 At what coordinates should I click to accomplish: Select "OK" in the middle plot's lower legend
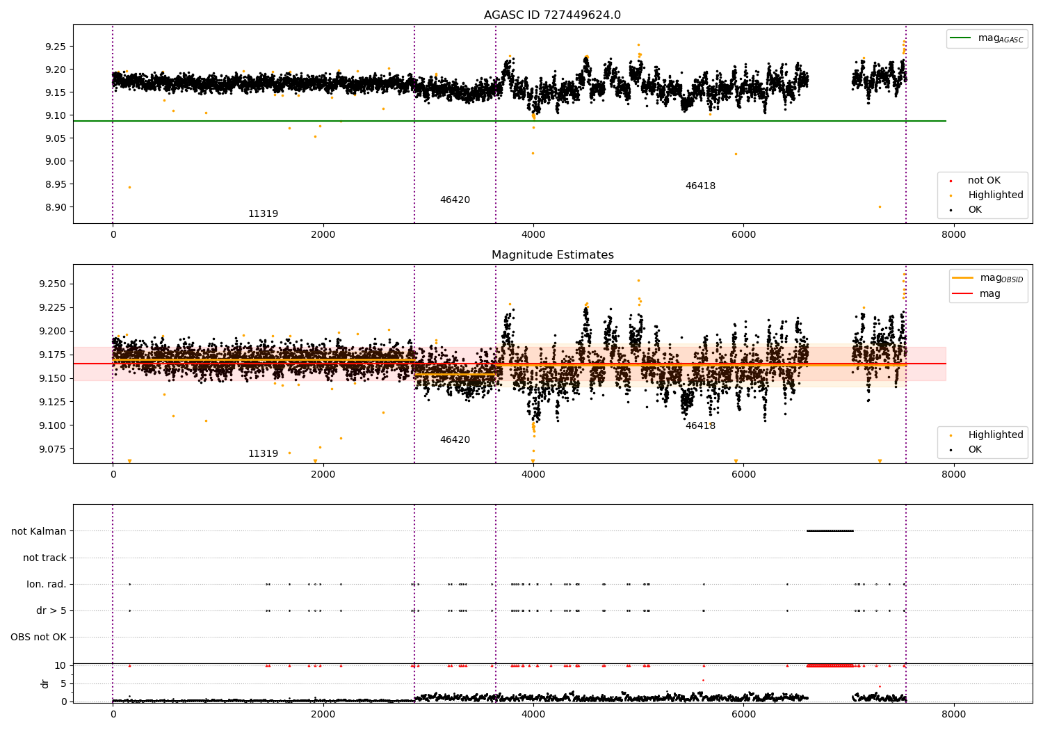point(975,450)
